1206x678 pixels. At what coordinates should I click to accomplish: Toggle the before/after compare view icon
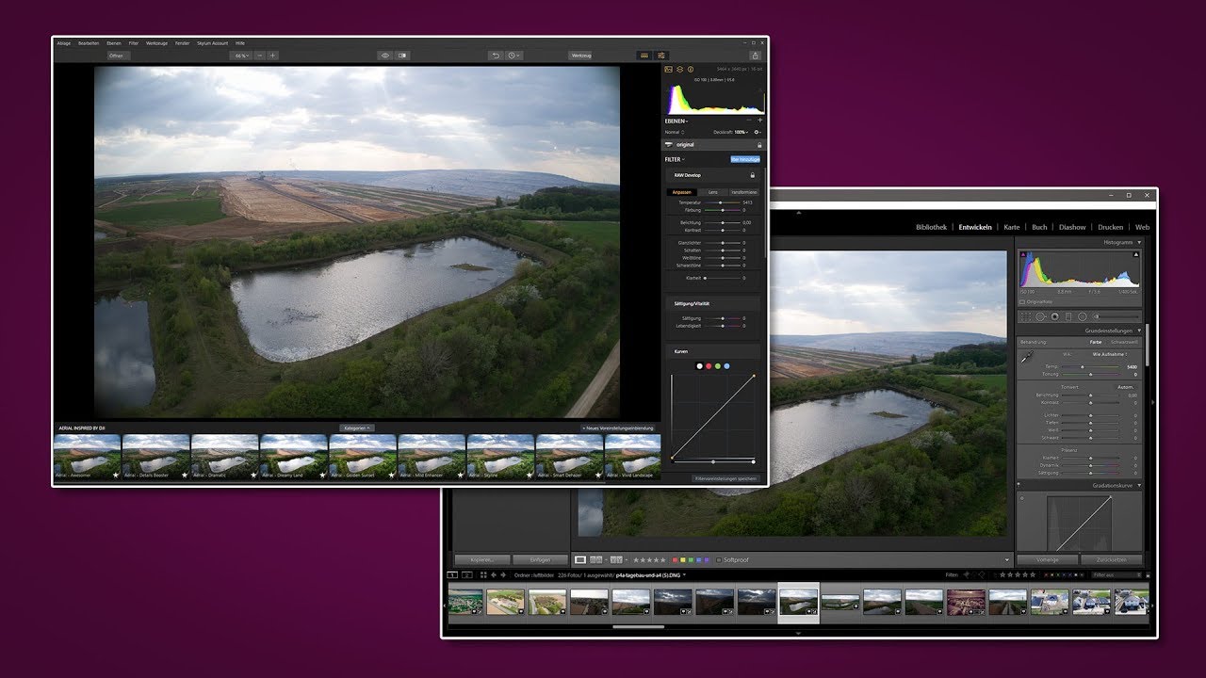(x=402, y=56)
